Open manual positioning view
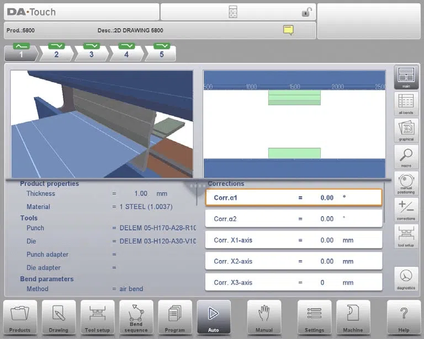Image resolution: width=424 pixels, height=339 pixels. point(406,183)
